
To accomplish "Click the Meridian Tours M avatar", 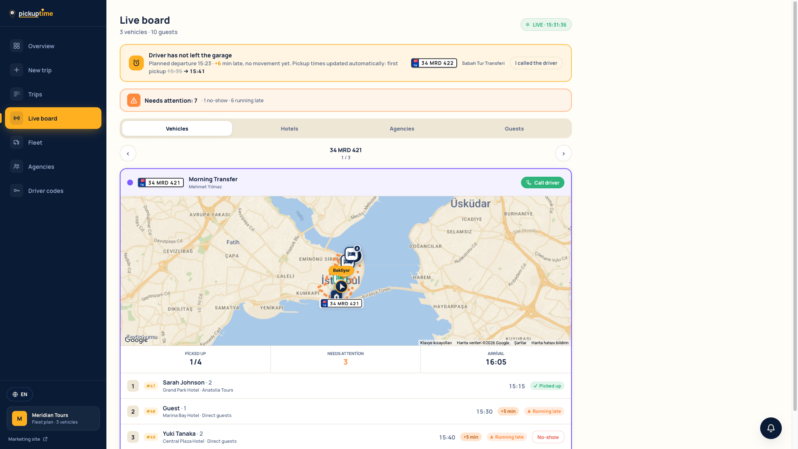I will (20, 419).
